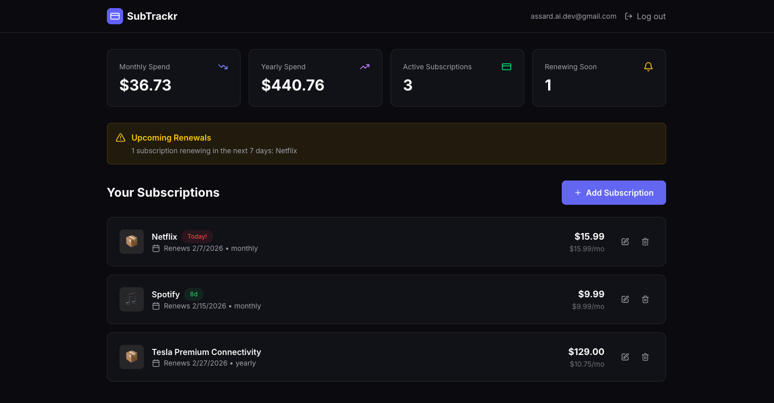The height and width of the screenshot is (403, 774).
Task: Click the Add Subscription button
Action: pyautogui.click(x=613, y=193)
